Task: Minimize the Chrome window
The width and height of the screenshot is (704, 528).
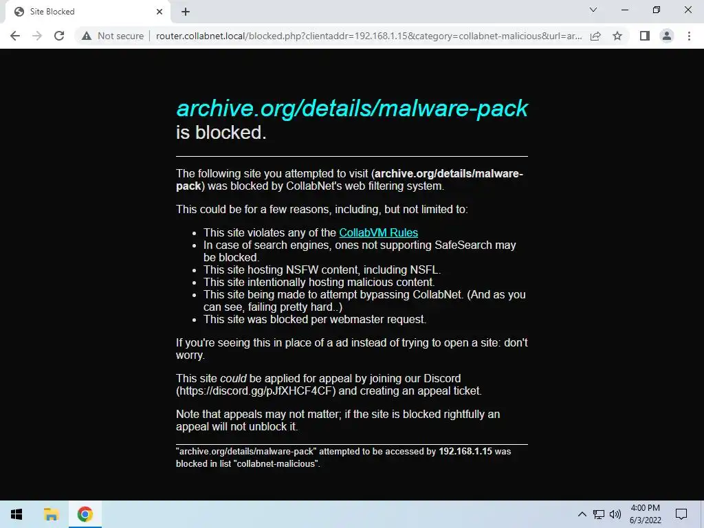Action: click(x=624, y=10)
